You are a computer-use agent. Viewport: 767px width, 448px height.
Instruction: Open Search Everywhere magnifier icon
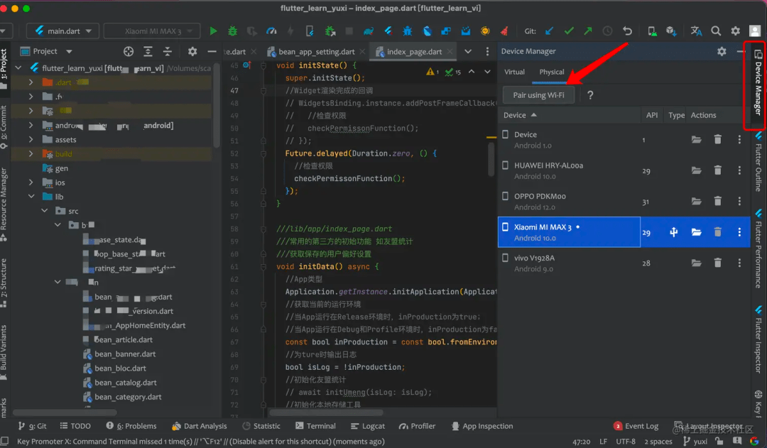pos(716,31)
